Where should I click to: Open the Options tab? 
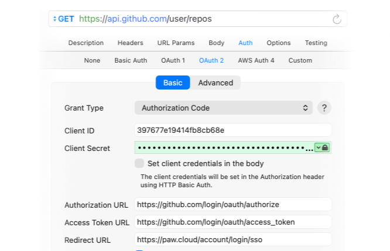(279, 43)
